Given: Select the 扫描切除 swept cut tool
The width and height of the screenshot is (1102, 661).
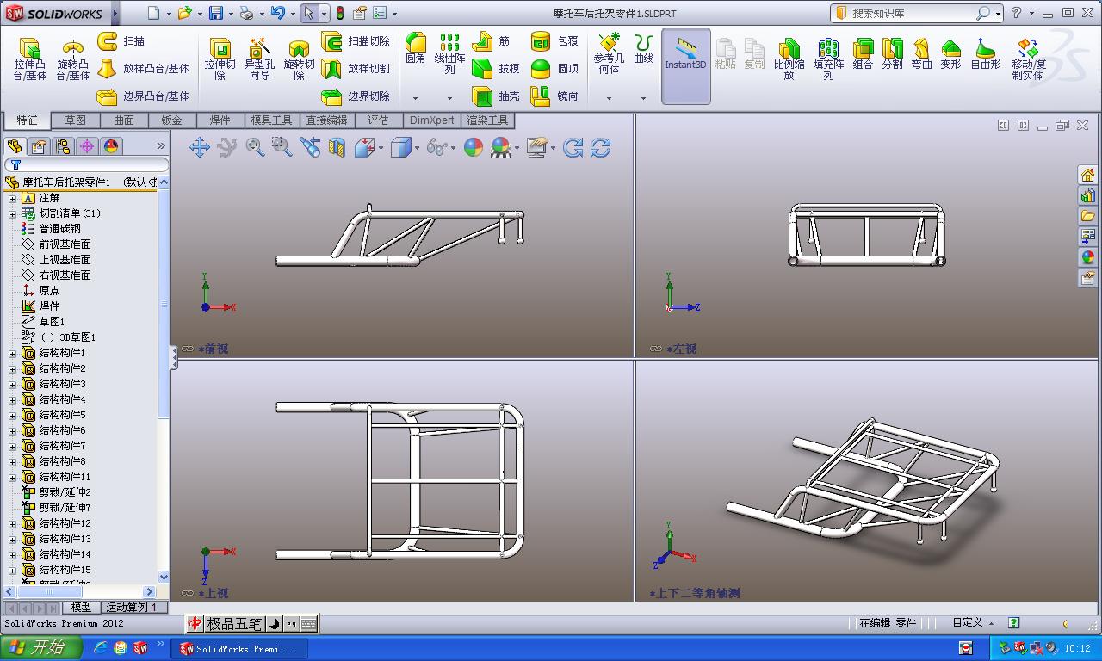Looking at the screenshot, I should coord(356,41).
